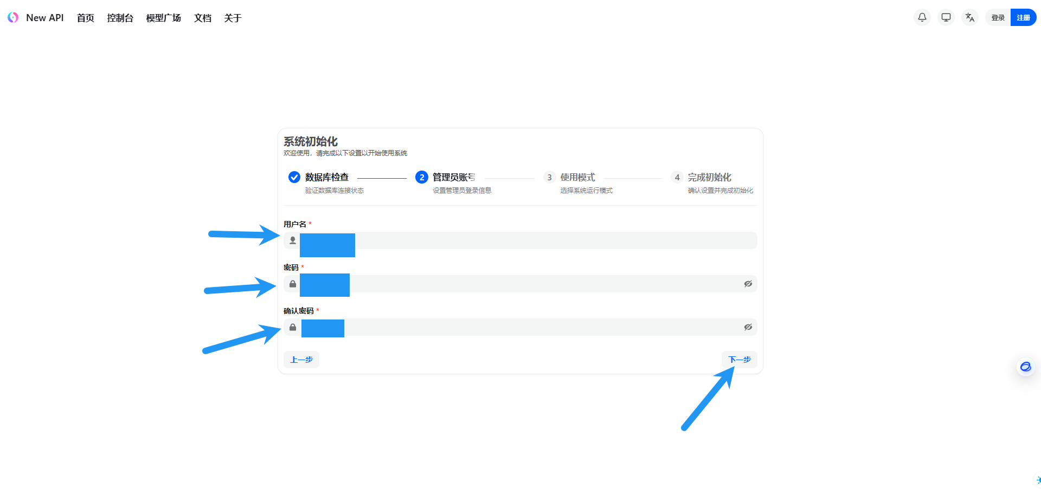Select step 3 使用模式 in stepper
1041x502 pixels.
click(577, 178)
